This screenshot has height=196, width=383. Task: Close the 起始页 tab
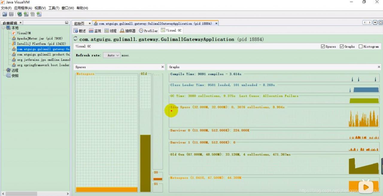point(89,23)
